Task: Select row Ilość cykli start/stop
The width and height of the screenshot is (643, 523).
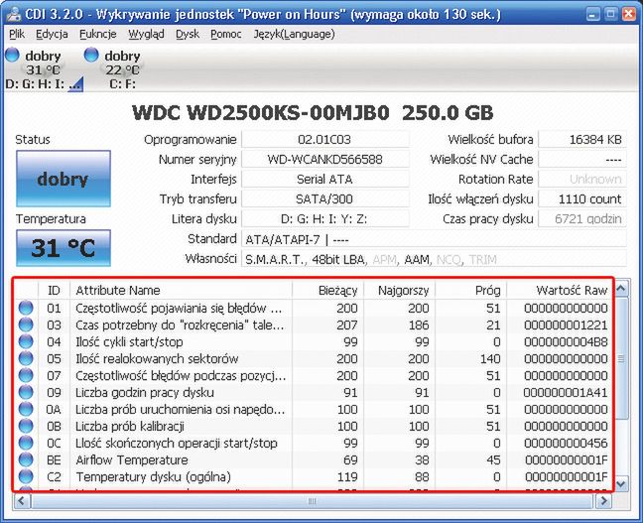Action: pos(313,341)
